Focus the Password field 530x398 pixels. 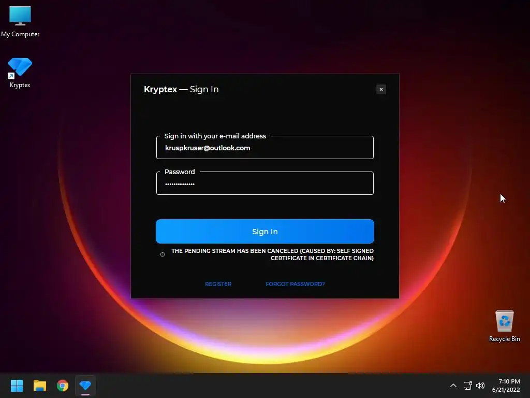(264, 184)
